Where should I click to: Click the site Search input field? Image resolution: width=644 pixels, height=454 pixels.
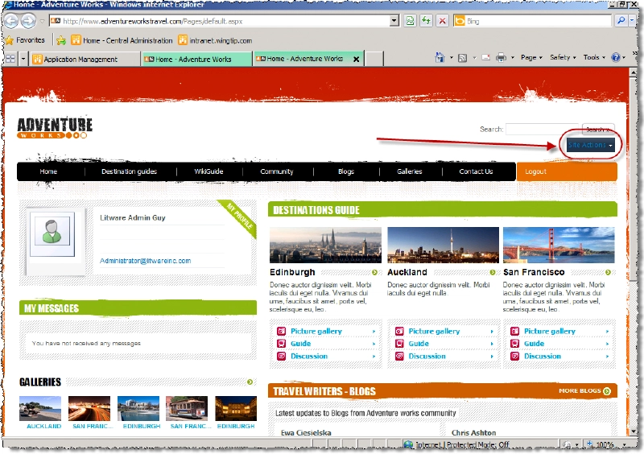pyautogui.click(x=541, y=129)
